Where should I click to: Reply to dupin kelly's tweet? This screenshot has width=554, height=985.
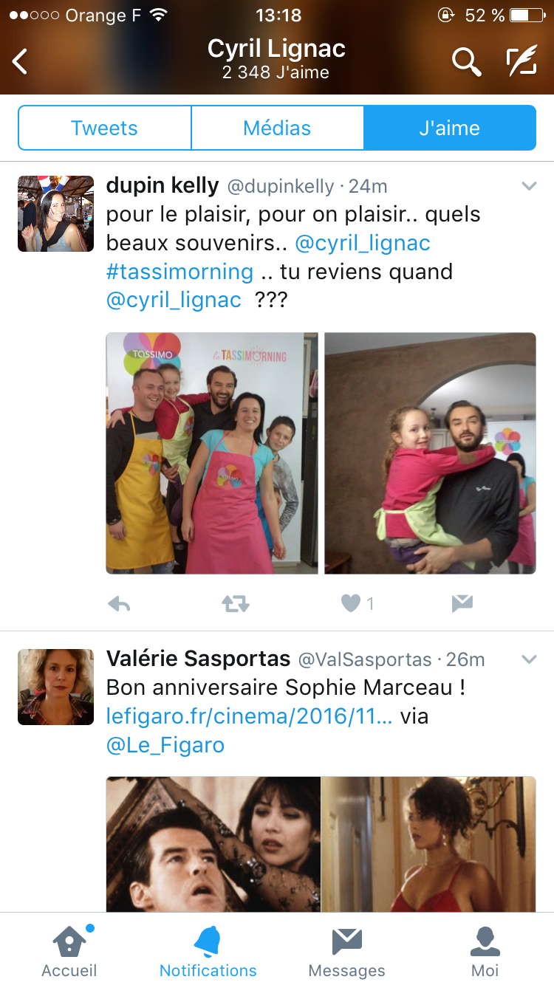tap(119, 604)
